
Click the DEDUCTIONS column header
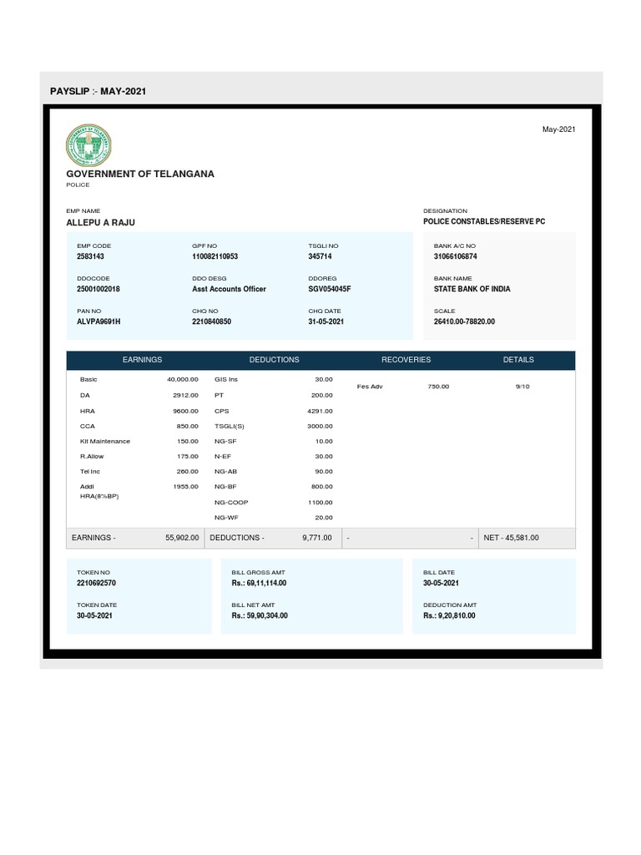274,360
